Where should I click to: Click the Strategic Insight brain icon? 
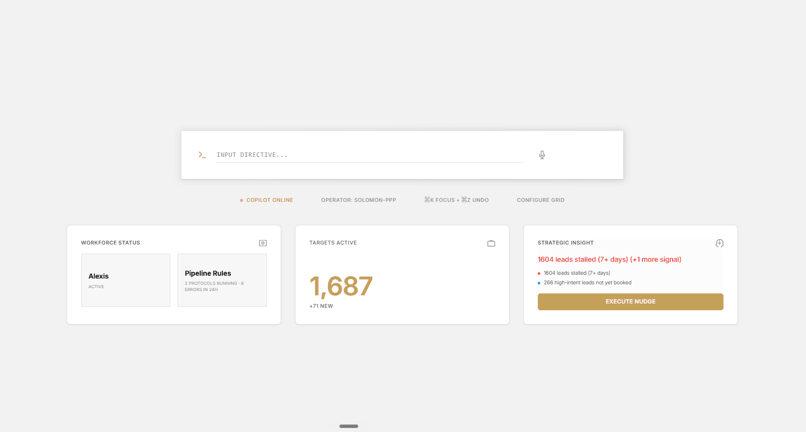click(x=720, y=243)
